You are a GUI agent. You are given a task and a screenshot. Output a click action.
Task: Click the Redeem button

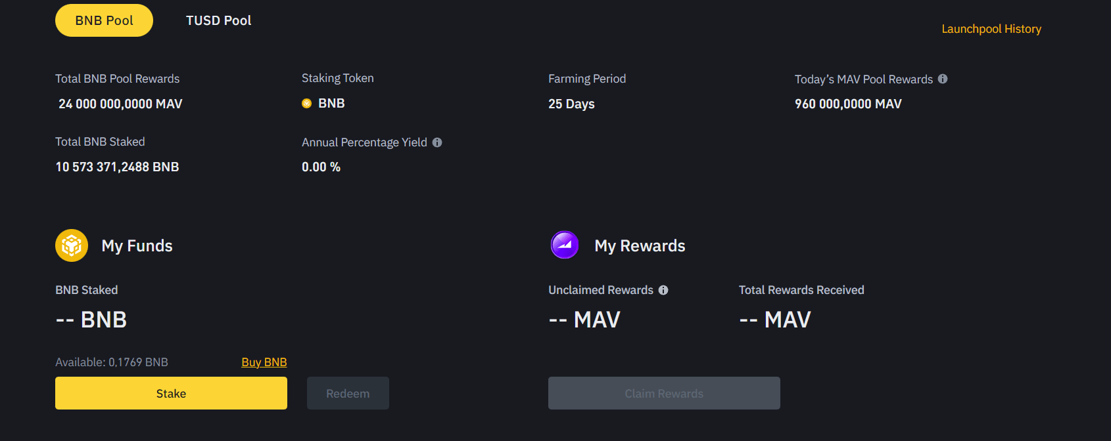(x=348, y=393)
